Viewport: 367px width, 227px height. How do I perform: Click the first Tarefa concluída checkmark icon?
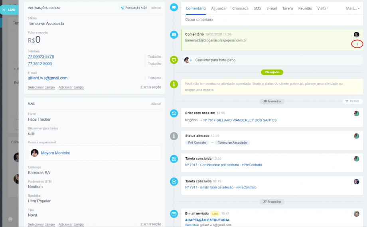click(x=174, y=159)
